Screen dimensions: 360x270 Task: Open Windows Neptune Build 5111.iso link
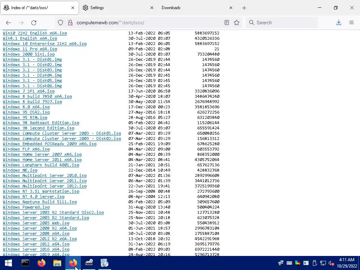40,202
